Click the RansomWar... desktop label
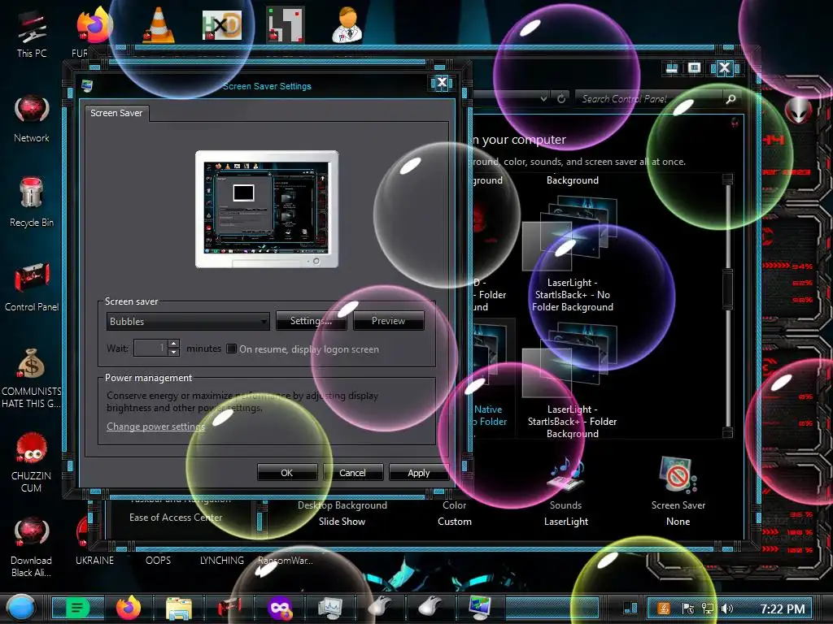The height and width of the screenshot is (624, 833). coord(286,561)
